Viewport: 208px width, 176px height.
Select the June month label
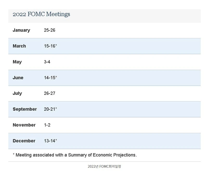[18, 78]
